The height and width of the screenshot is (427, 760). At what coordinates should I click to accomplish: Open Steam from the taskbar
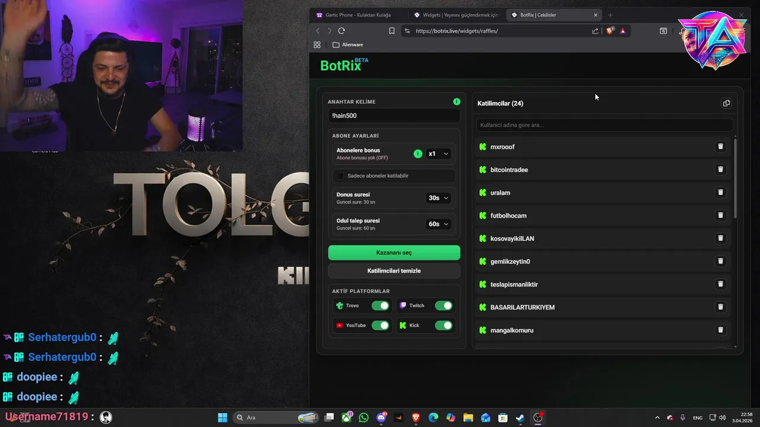(520, 418)
